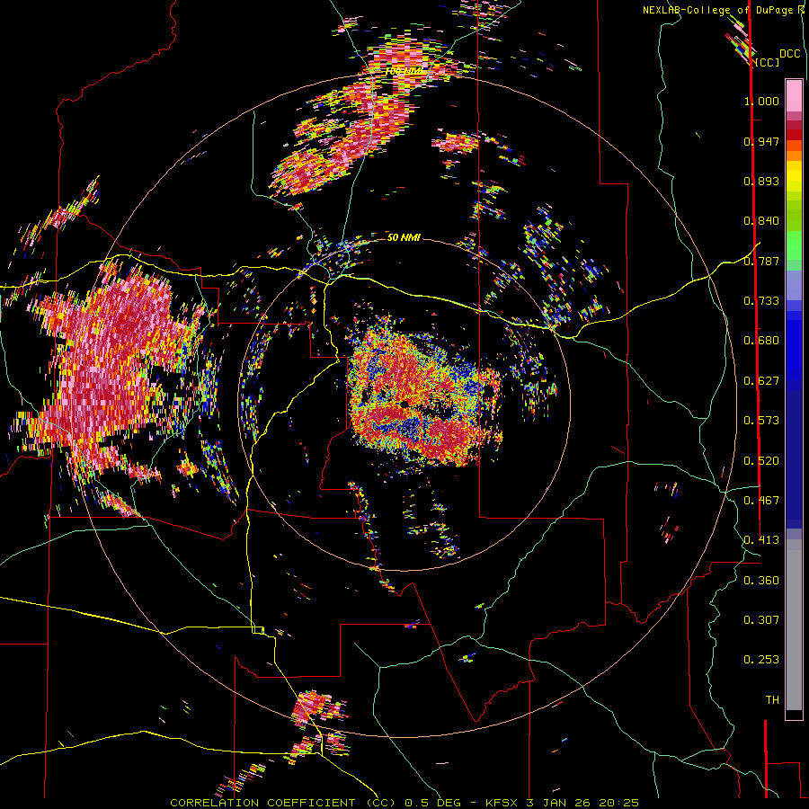Select the 1.000 legend value
Image resolution: width=809 pixels, height=809 pixels.
coord(761,101)
